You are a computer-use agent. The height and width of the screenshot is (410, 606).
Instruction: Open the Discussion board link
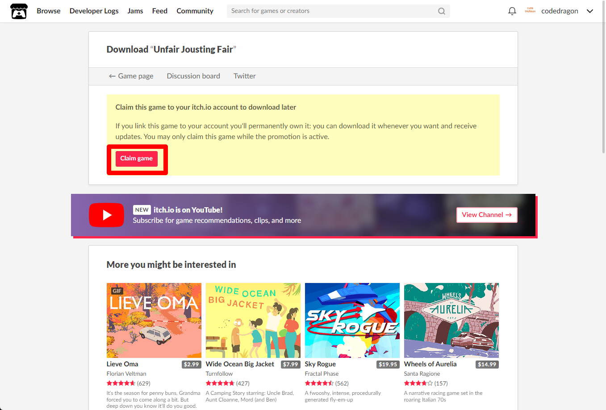click(x=193, y=76)
